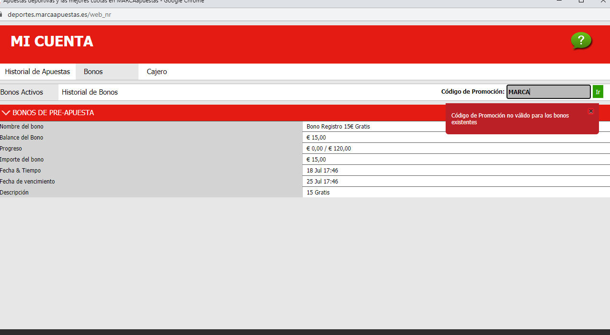
Task: Select the Bonos tab
Action: pyautogui.click(x=107, y=72)
